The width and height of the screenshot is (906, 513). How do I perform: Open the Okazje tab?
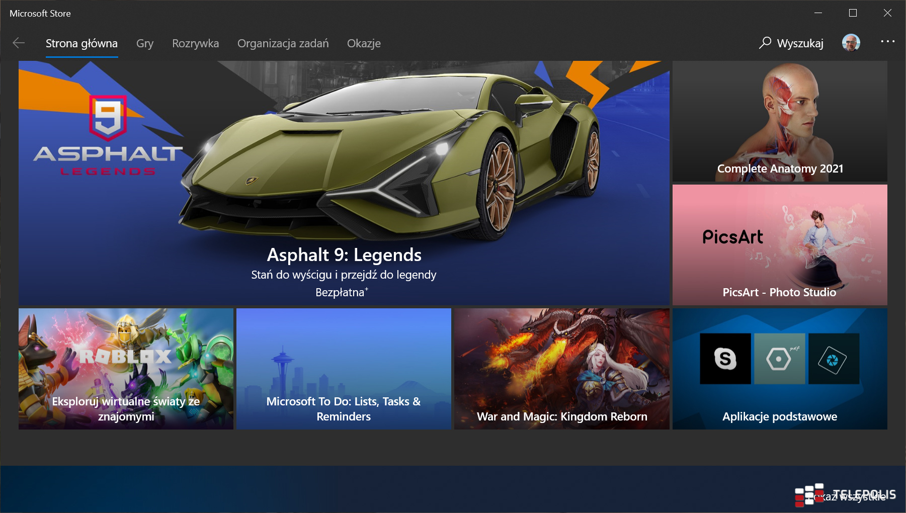pyautogui.click(x=364, y=44)
